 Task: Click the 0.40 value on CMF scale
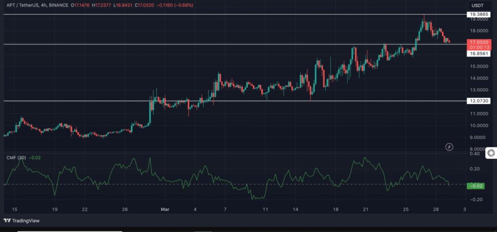point(474,154)
